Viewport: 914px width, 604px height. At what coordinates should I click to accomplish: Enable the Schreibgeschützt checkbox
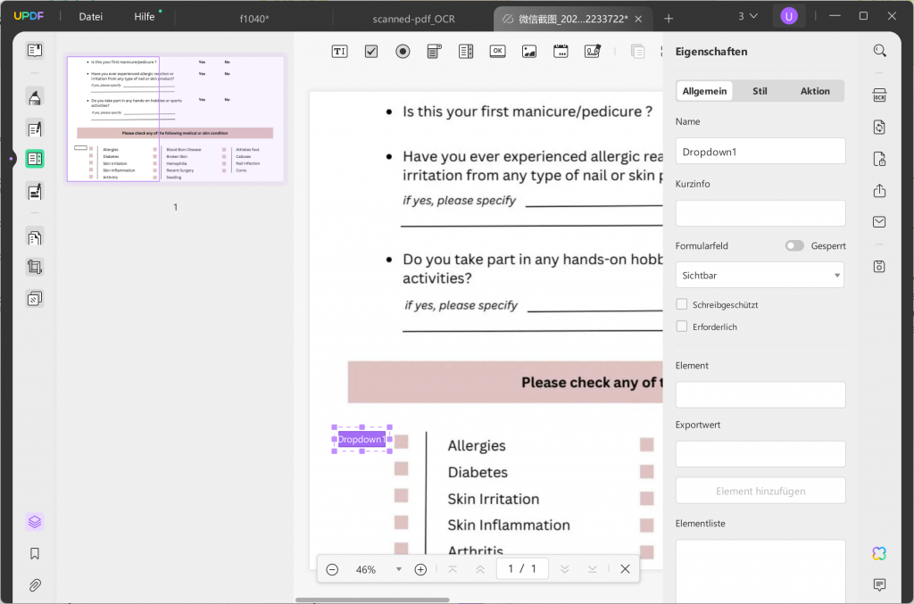pos(681,303)
